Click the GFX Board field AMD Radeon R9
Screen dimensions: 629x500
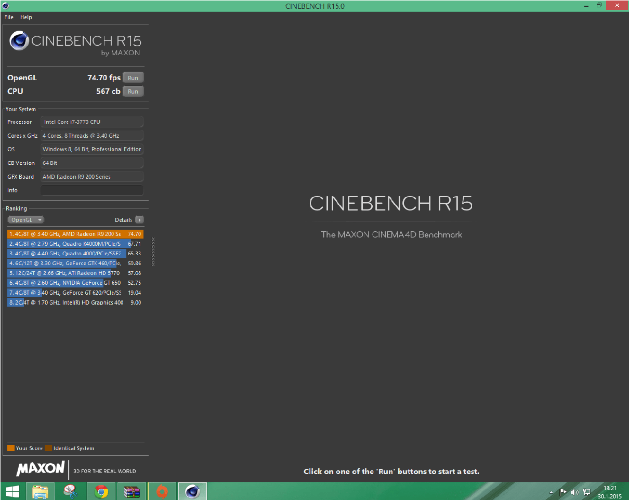click(91, 177)
